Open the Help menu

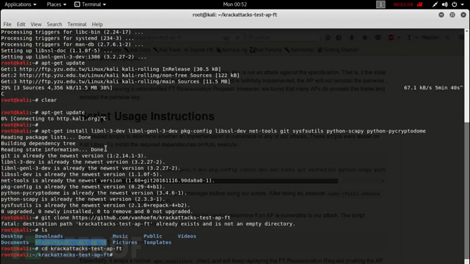click(x=97, y=24)
